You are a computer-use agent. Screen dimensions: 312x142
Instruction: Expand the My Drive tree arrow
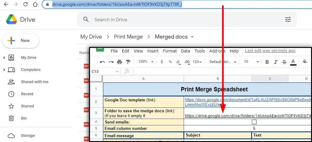pyautogui.click(x=4, y=58)
